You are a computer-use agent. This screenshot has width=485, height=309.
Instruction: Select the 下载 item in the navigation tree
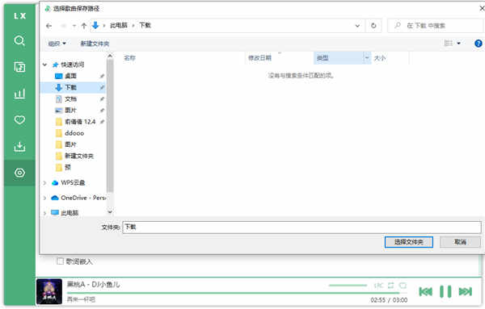point(74,87)
